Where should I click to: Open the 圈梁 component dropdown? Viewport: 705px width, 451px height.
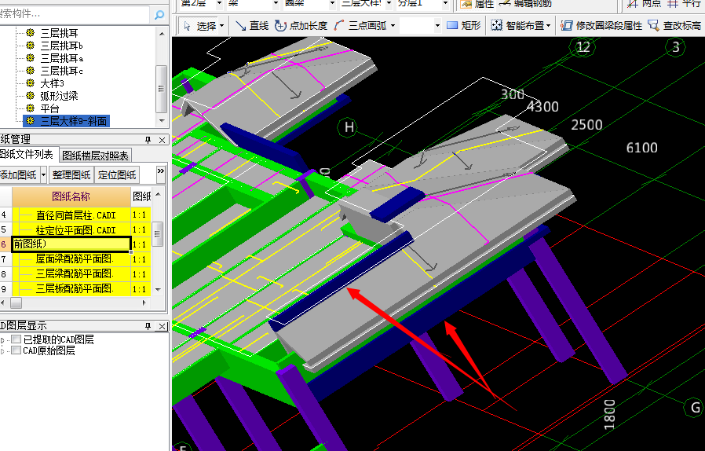(x=332, y=4)
